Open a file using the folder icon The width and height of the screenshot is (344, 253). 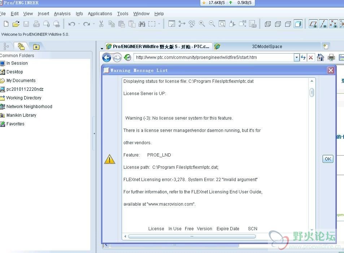click(16, 24)
